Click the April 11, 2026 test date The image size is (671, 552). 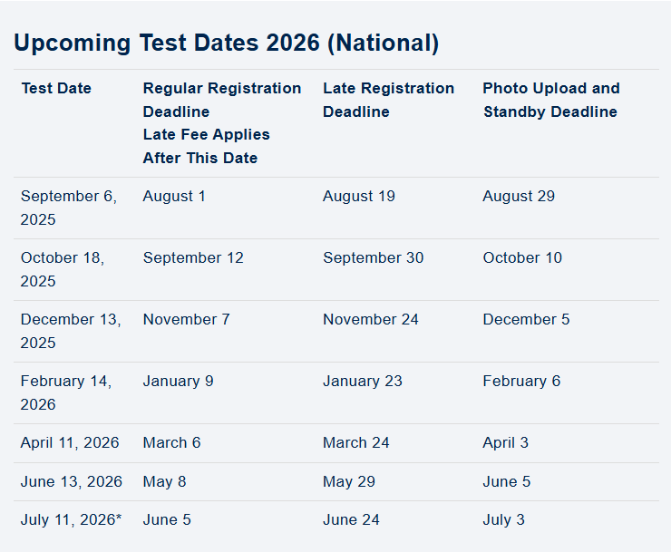coord(70,442)
